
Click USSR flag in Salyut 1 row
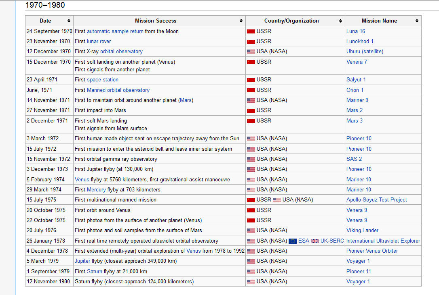point(251,80)
